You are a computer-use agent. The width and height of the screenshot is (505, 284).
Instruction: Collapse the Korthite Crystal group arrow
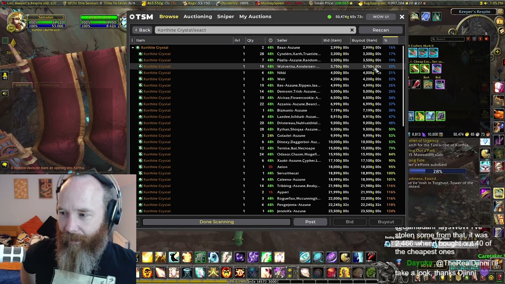(x=133, y=47)
